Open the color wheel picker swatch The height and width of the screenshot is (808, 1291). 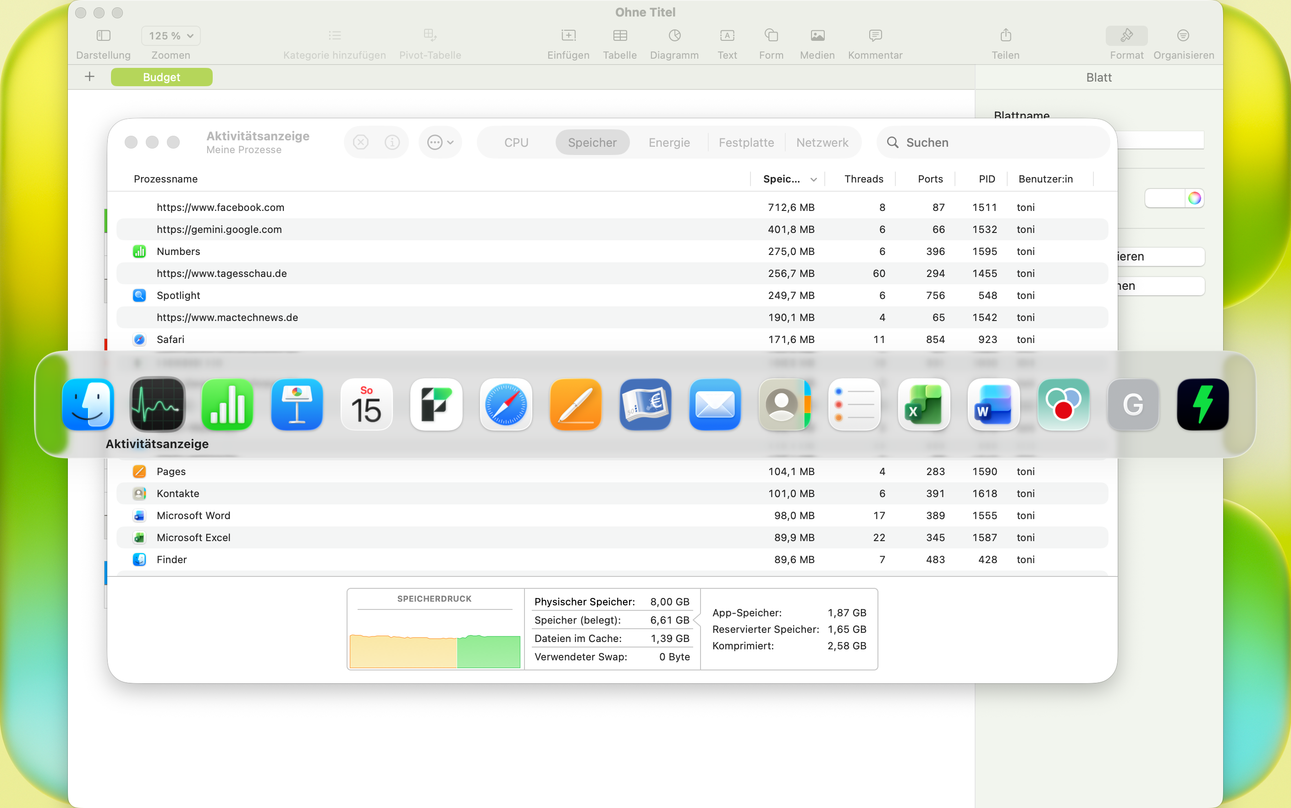tap(1194, 198)
